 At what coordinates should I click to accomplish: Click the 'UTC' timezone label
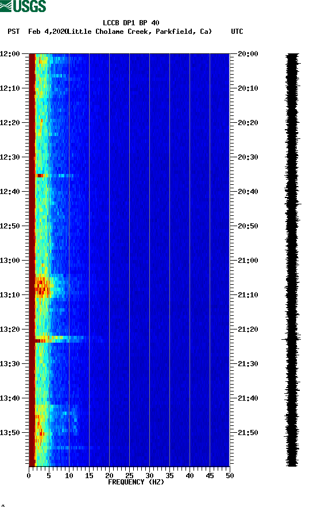coord(237,32)
